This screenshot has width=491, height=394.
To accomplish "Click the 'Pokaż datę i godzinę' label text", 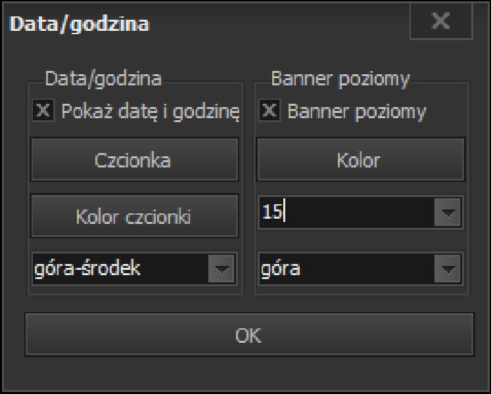I will pyautogui.click(x=151, y=112).
